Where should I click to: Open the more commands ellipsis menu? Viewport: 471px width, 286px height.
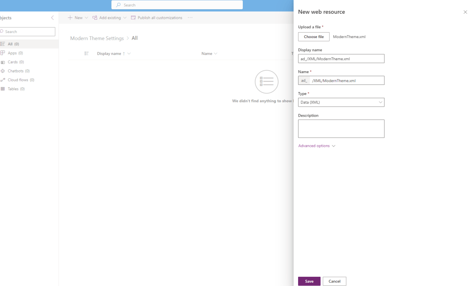190,18
